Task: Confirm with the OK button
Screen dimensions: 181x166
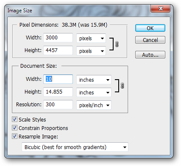Action: [150, 28]
